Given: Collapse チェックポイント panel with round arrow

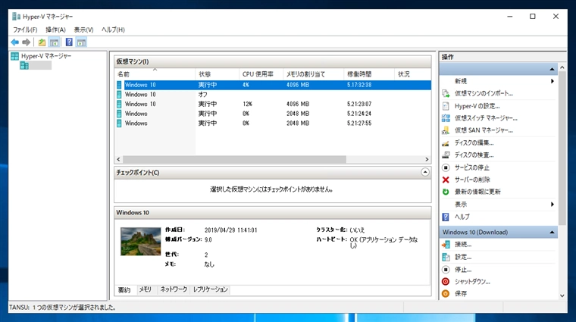Looking at the screenshot, I should pyautogui.click(x=425, y=172).
